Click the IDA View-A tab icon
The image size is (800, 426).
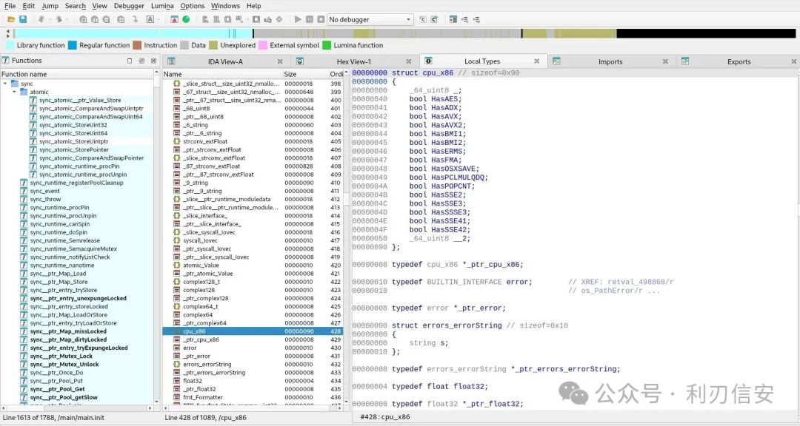[171, 61]
